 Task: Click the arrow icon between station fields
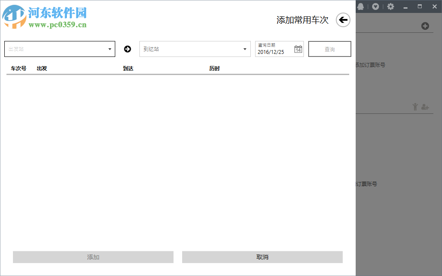(x=127, y=49)
